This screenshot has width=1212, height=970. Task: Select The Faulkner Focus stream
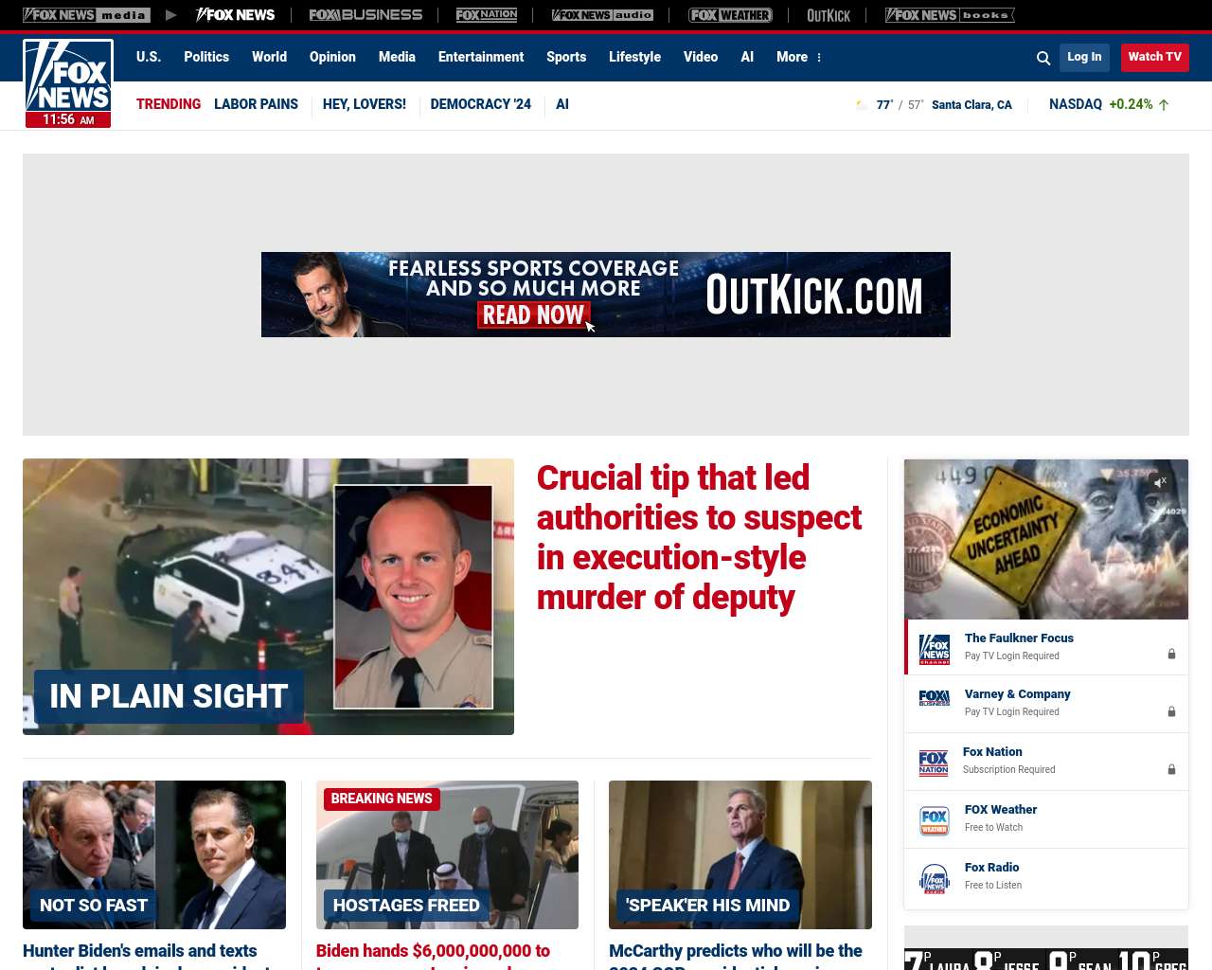[1046, 647]
